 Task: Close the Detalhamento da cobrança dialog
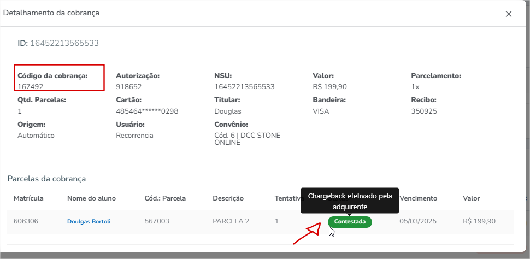[x=508, y=14]
